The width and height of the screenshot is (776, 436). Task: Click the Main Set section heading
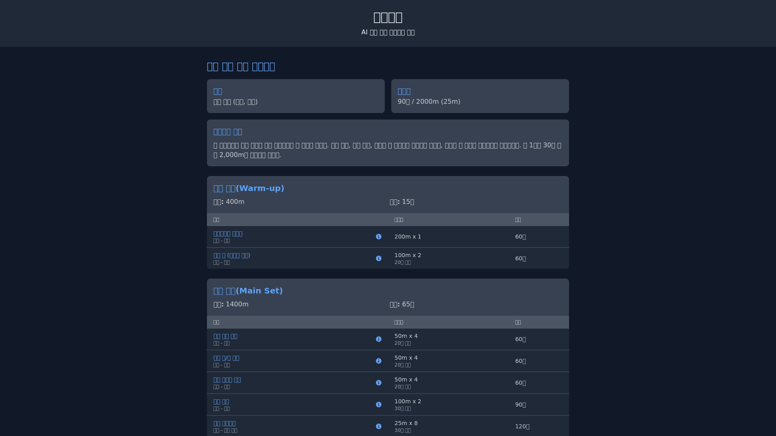click(248, 291)
